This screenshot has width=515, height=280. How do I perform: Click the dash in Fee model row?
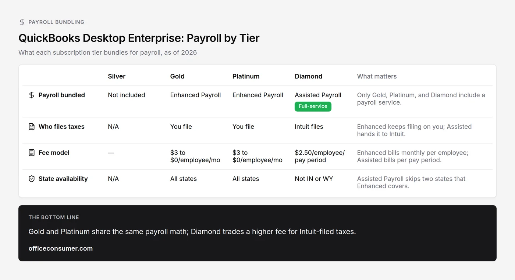[111, 153]
